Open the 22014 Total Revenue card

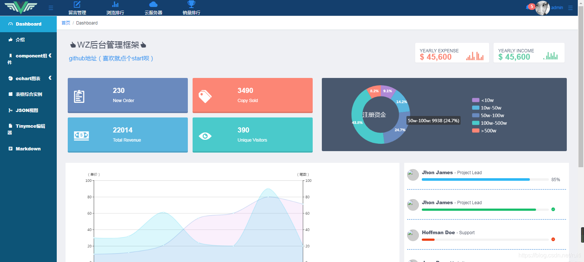pyautogui.click(x=128, y=135)
